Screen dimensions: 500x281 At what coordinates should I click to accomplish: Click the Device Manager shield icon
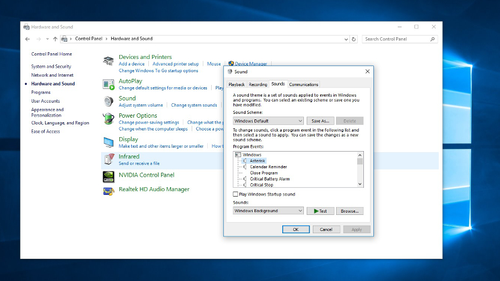tap(231, 63)
